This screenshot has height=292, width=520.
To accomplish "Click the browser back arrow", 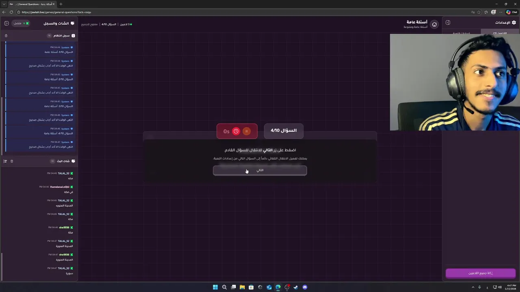I will click(4, 12).
